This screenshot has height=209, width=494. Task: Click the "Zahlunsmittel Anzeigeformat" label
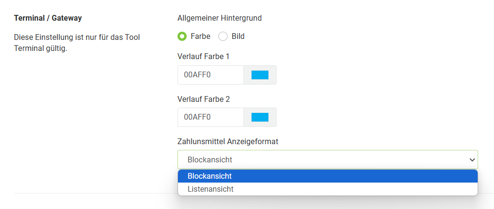pos(228,142)
